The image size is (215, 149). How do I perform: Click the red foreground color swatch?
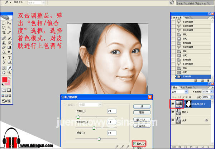pos(5,80)
